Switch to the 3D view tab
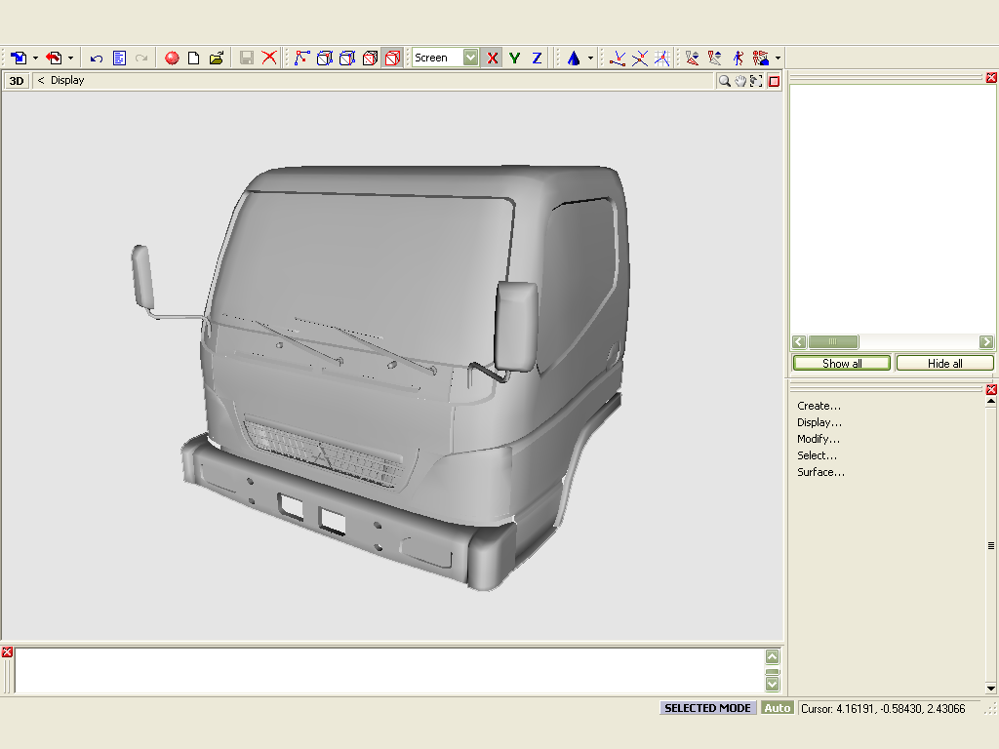The width and height of the screenshot is (999, 749). 17,81
